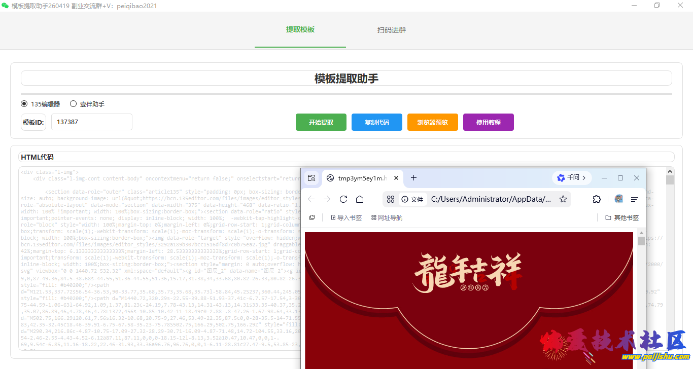Switch to the 扫码进群 tab
This screenshot has width=693, height=369.
click(391, 30)
